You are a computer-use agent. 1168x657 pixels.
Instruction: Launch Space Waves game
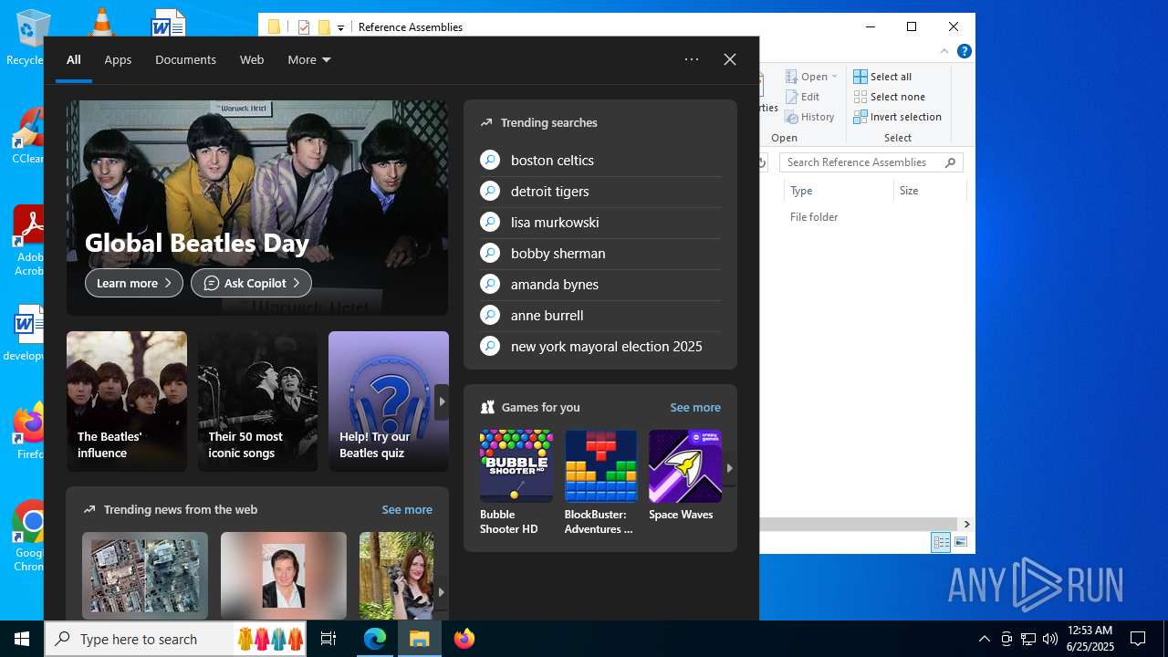pos(685,476)
